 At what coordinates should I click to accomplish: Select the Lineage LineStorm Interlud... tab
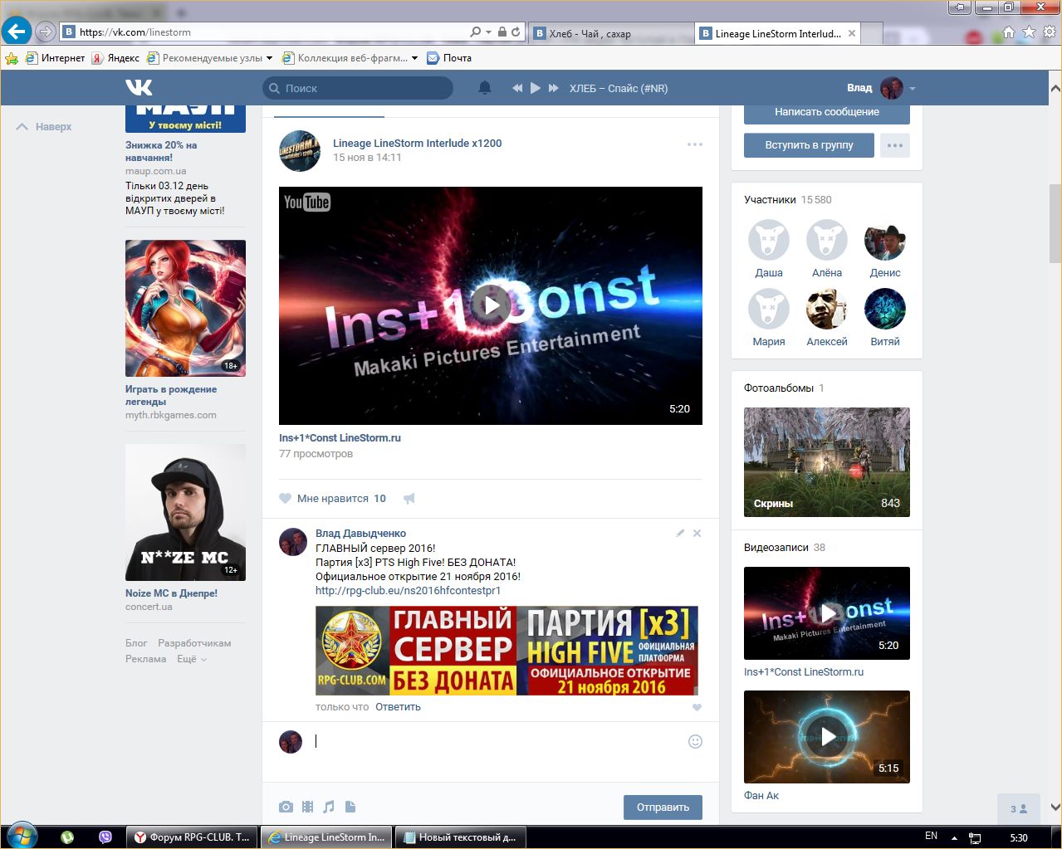[x=778, y=34]
